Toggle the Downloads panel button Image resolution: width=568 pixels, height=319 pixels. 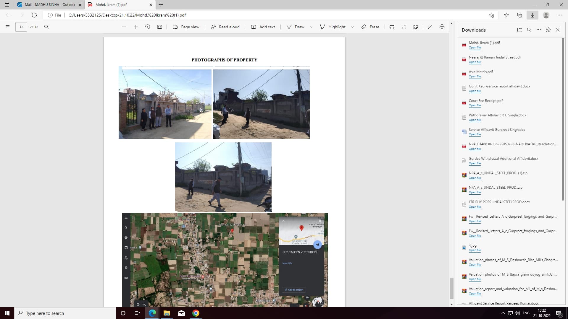click(x=532, y=15)
